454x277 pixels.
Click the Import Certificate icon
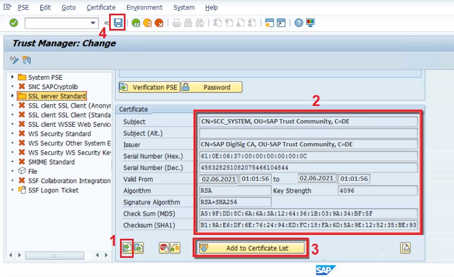tap(127, 247)
